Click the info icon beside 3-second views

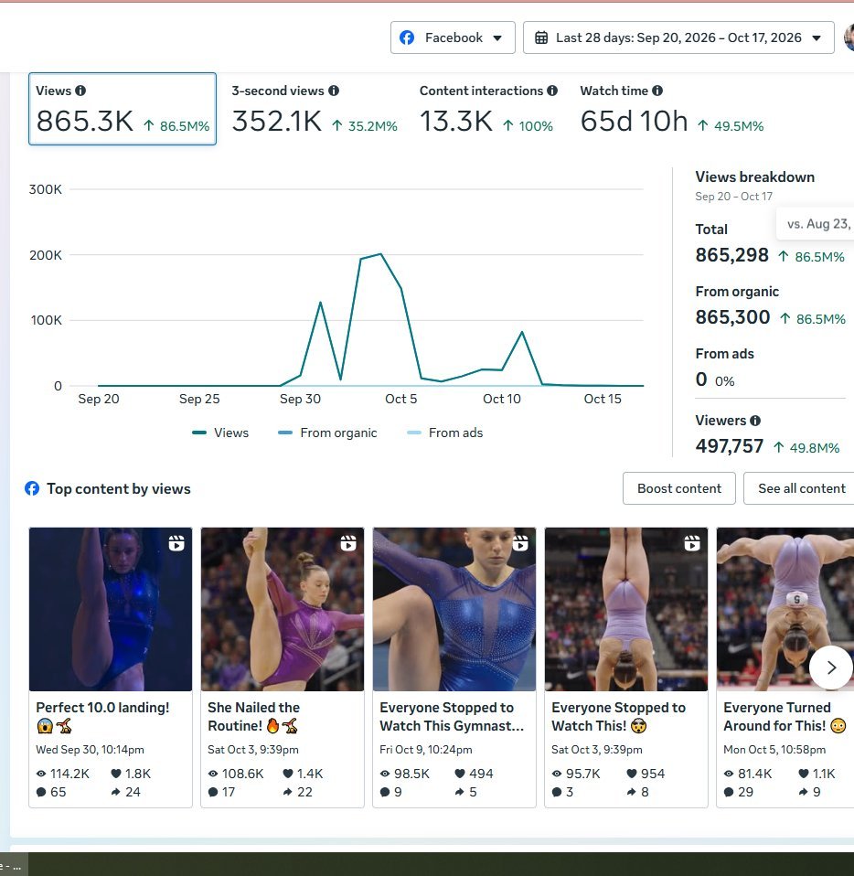point(334,91)
